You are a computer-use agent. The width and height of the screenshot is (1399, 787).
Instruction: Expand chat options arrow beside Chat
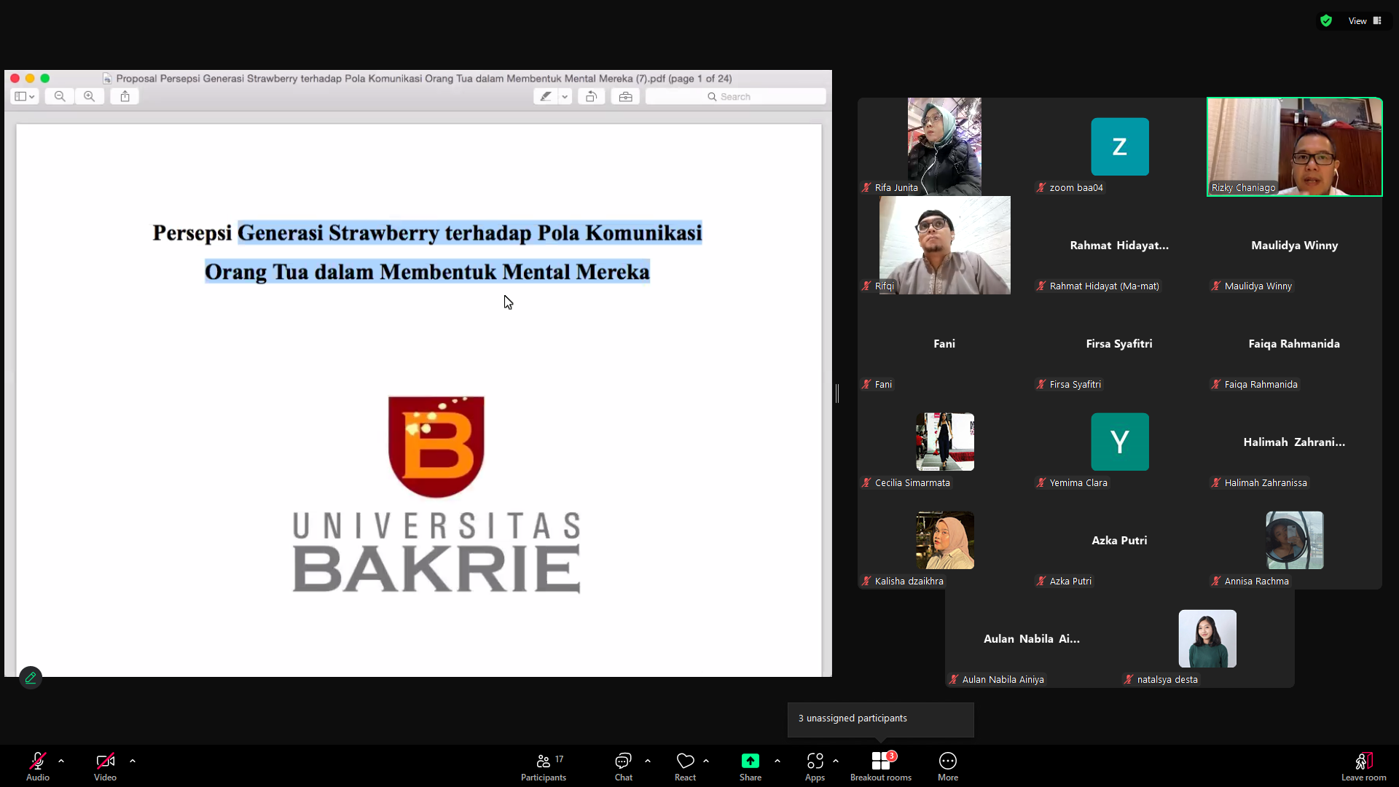[648, 761]
